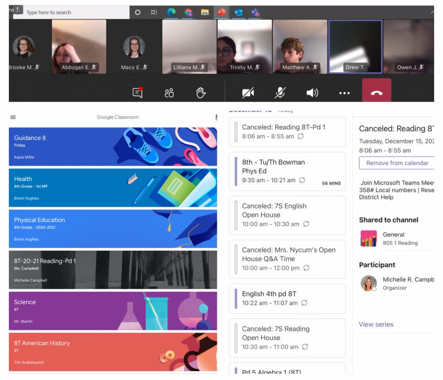Screen dimensions: 443x380
Task: Open the speaker audio options
Action: [312, 93]
